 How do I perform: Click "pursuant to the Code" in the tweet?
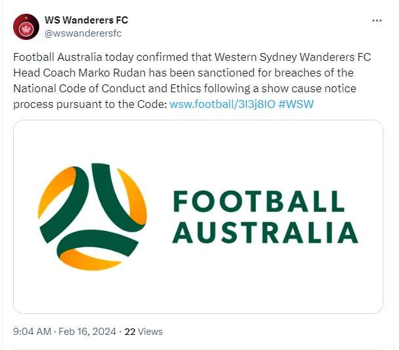point(109,104)
